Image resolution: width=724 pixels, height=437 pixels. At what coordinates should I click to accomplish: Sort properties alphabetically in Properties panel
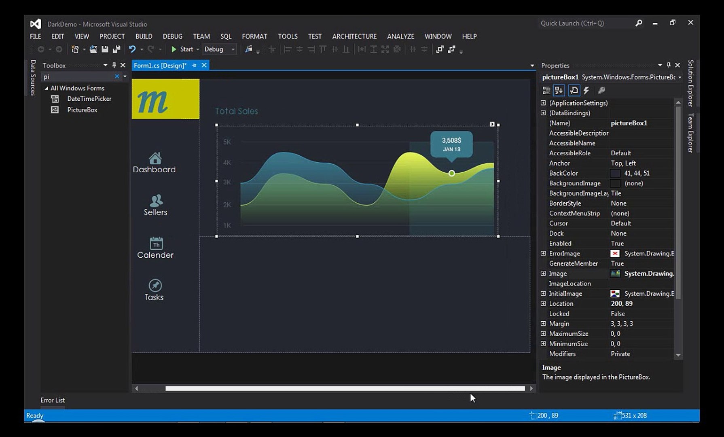(x=559, y=90)
